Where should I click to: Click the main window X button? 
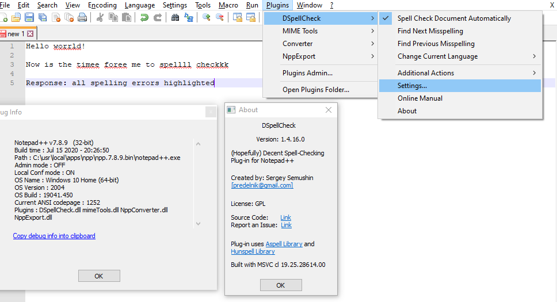click(552, 5)
